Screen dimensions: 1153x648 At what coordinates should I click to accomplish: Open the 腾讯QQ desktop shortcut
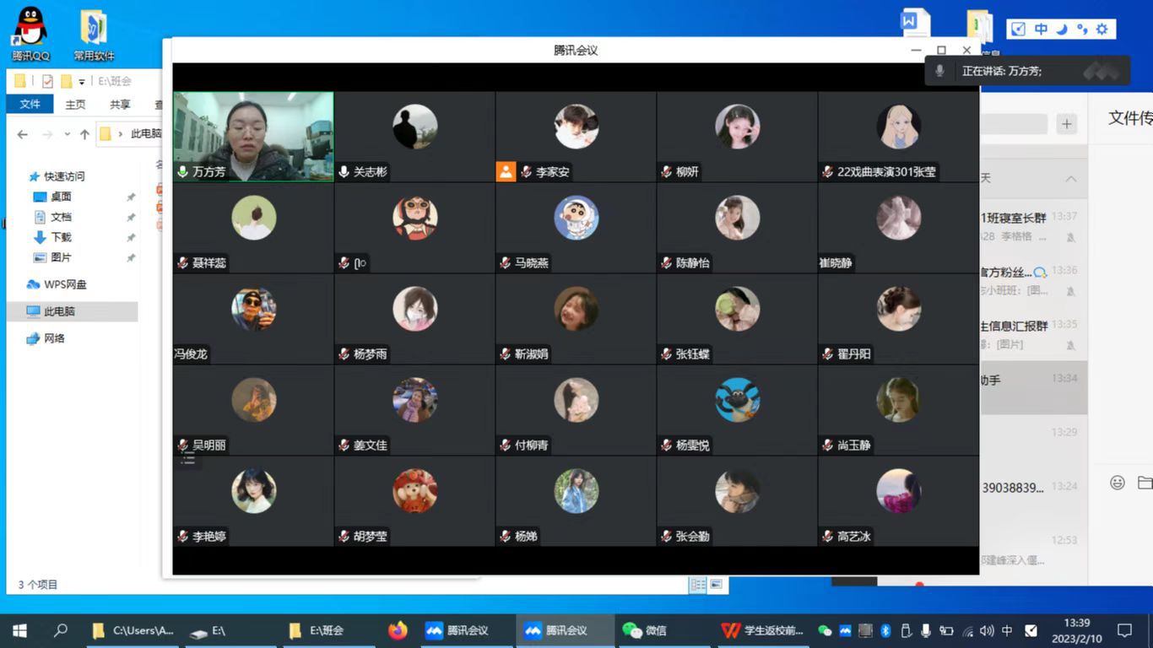(30, 34)
